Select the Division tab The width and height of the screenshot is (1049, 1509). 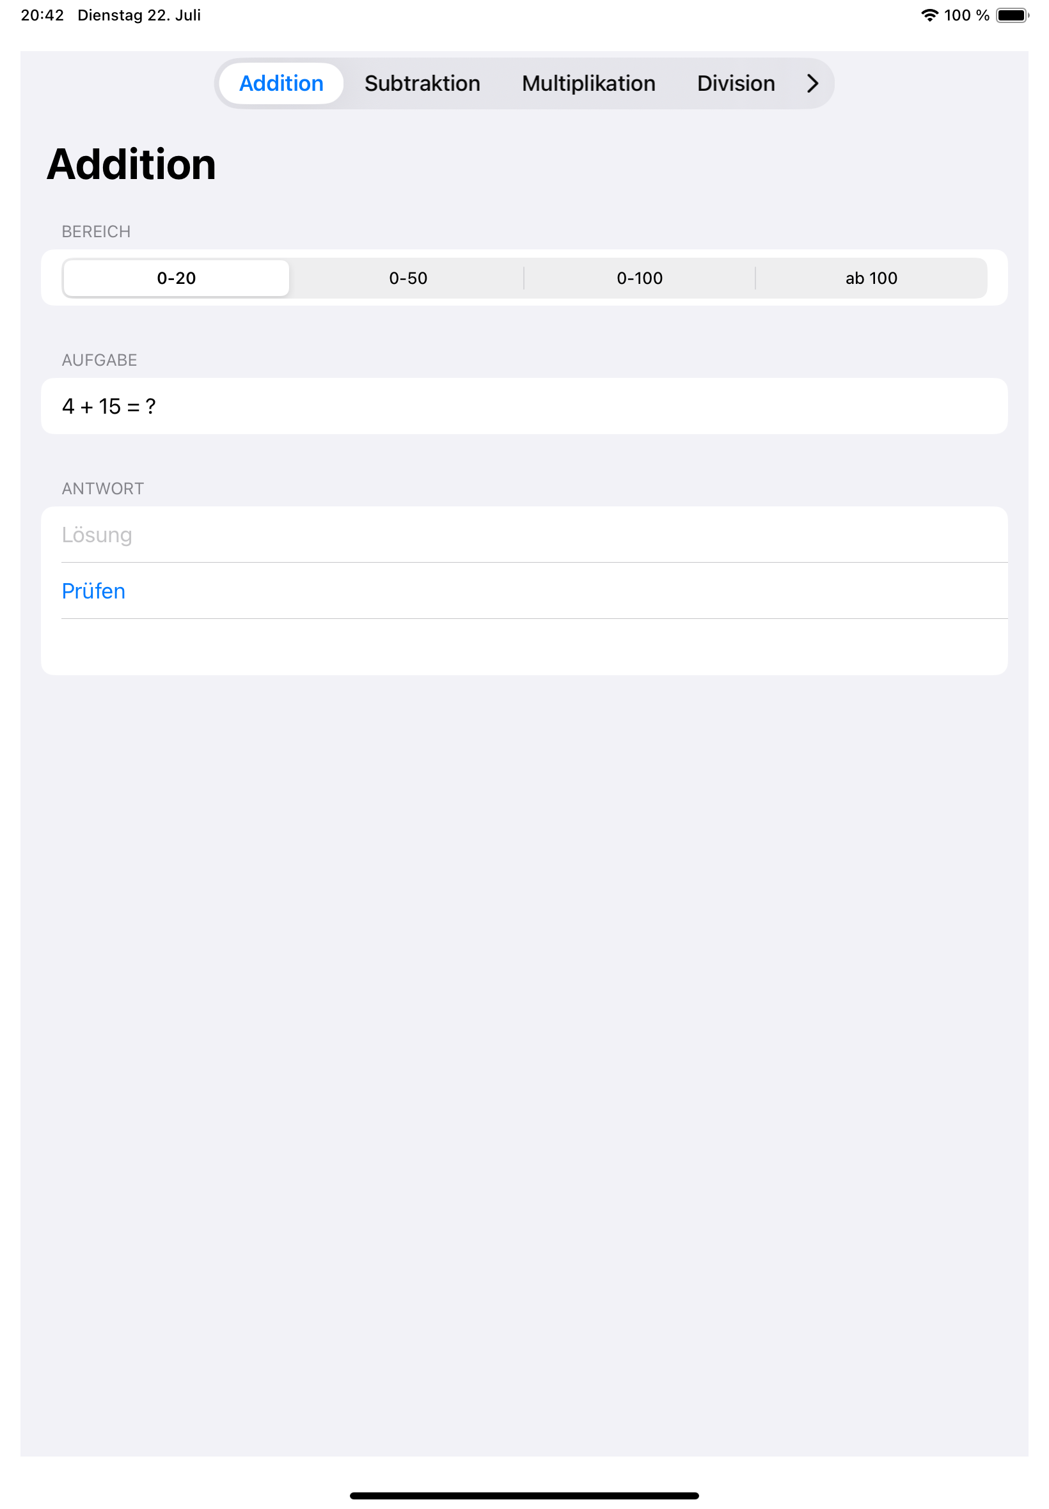pyautogui.click(x=736, y=83)
